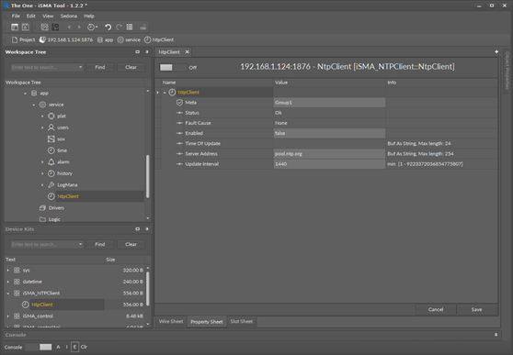Click the NtpClient clock icon in breadcrumb
Viewport: 513px width, 355px height.
pyautogui.click(x=147, y=39)
